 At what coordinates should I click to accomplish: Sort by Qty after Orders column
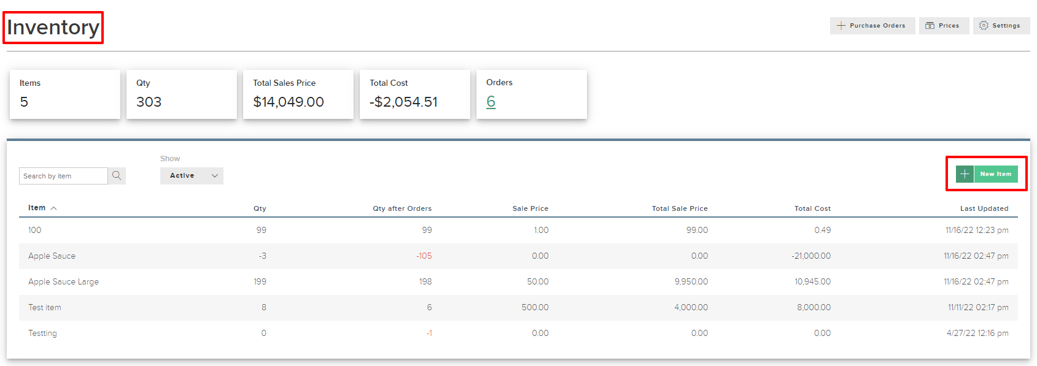point(402,208)
